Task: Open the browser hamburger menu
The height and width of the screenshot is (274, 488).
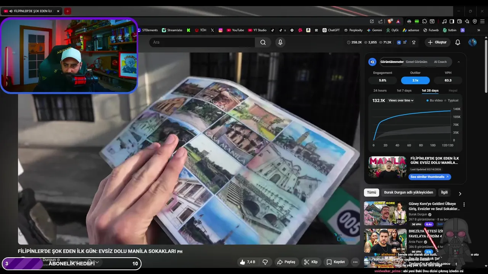Action: tap(482, 21)
